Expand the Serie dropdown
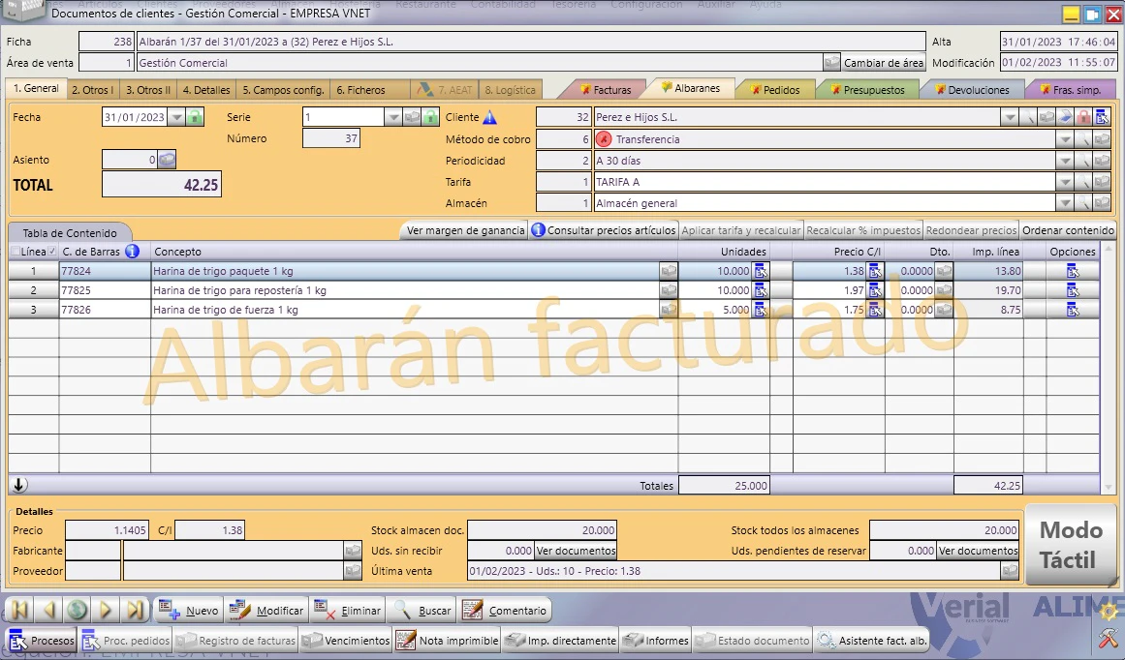1125x660 pixels. pos(393,117)
